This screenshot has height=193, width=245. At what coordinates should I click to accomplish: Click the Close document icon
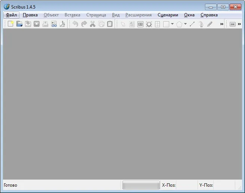pyautogui.click(x=37, y=24)
